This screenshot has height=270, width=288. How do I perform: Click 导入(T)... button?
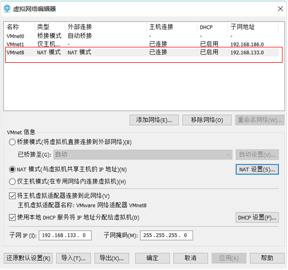point(73,258)
